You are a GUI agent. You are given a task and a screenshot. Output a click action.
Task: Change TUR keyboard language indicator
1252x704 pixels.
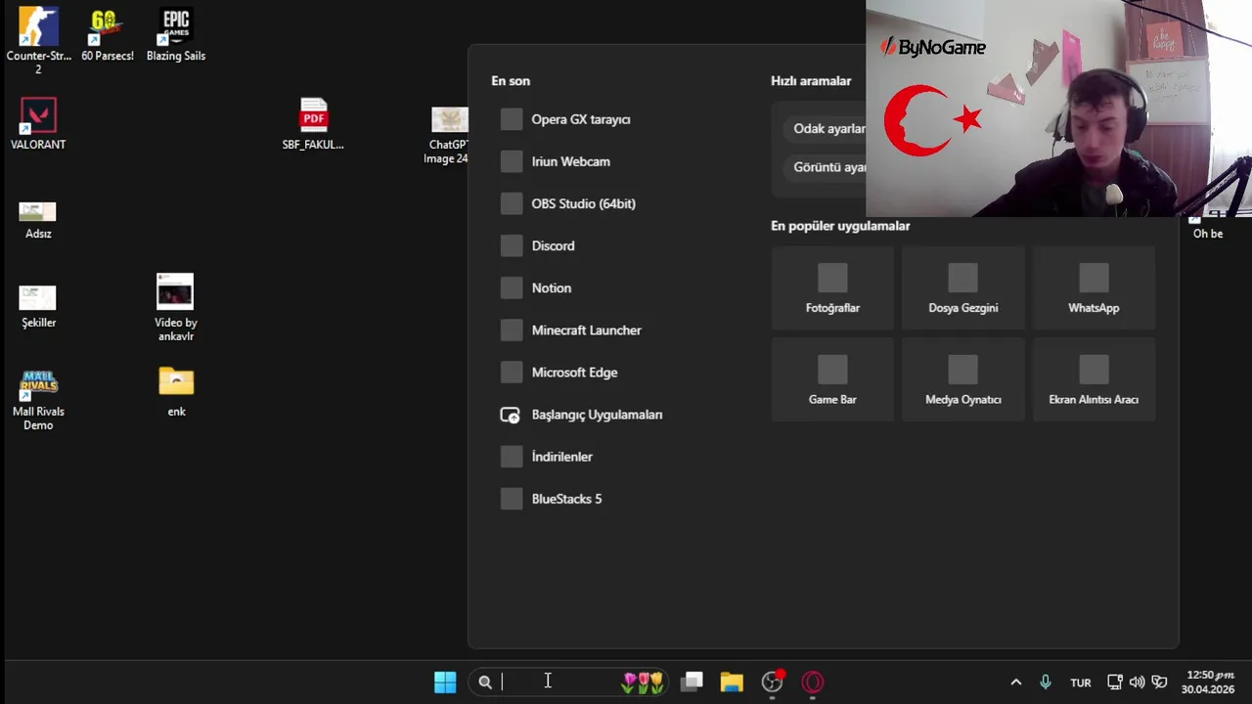1081,682
